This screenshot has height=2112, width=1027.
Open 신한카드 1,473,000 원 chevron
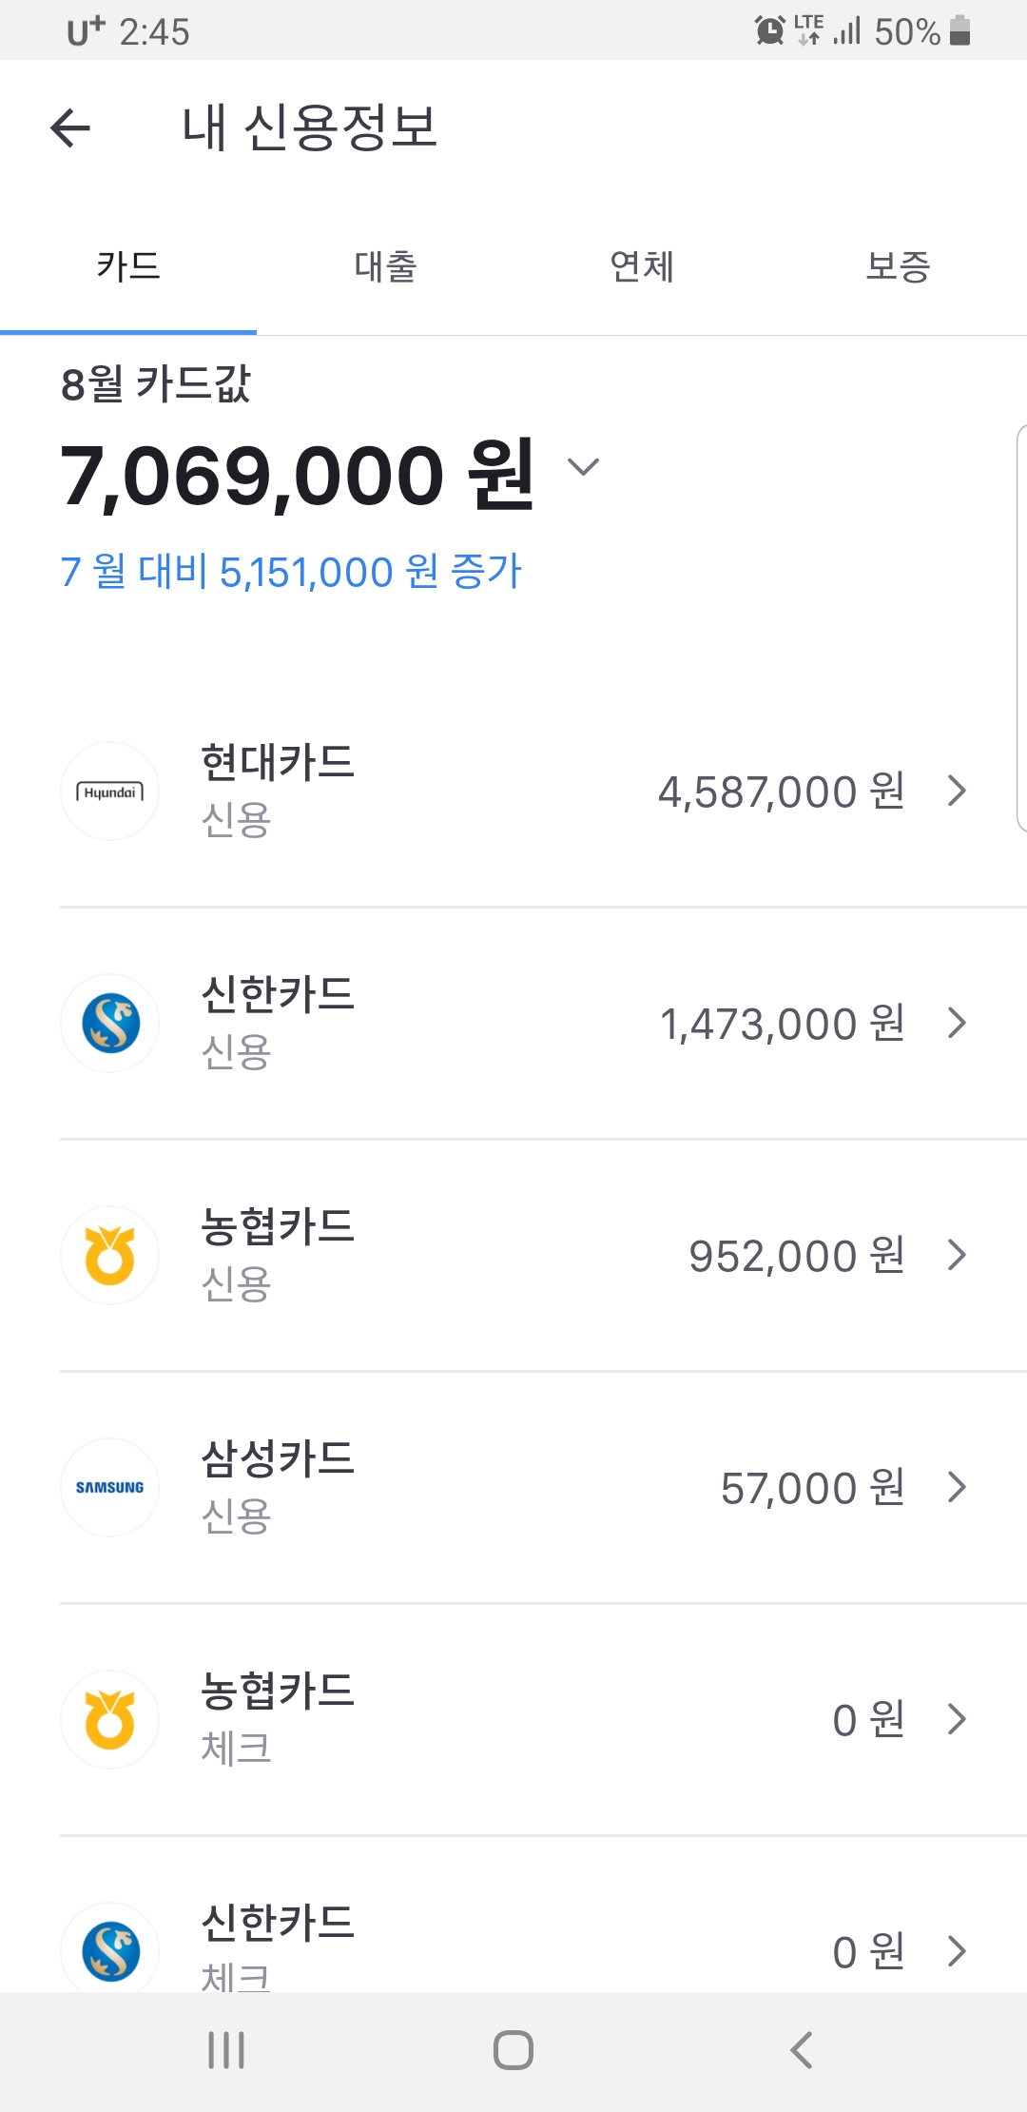(958, 1023)
